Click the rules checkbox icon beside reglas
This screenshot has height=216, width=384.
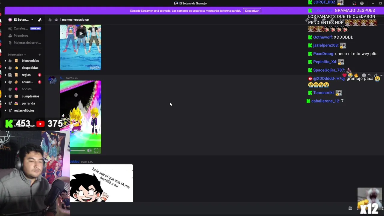click(x=10, y=75)
